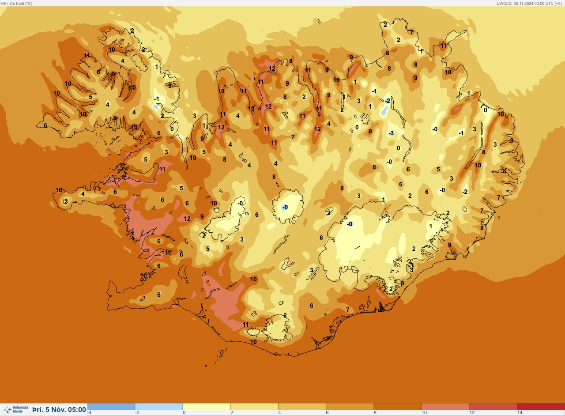Select the 4 to 6 legend color swatch

point(302,406)
